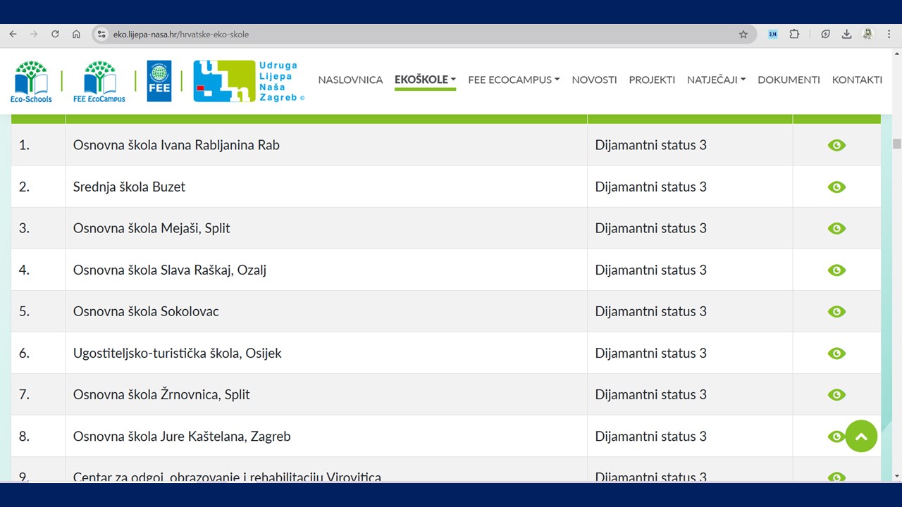Go to the NOVOSTI page
902x507 pixels.
point(594,80)
